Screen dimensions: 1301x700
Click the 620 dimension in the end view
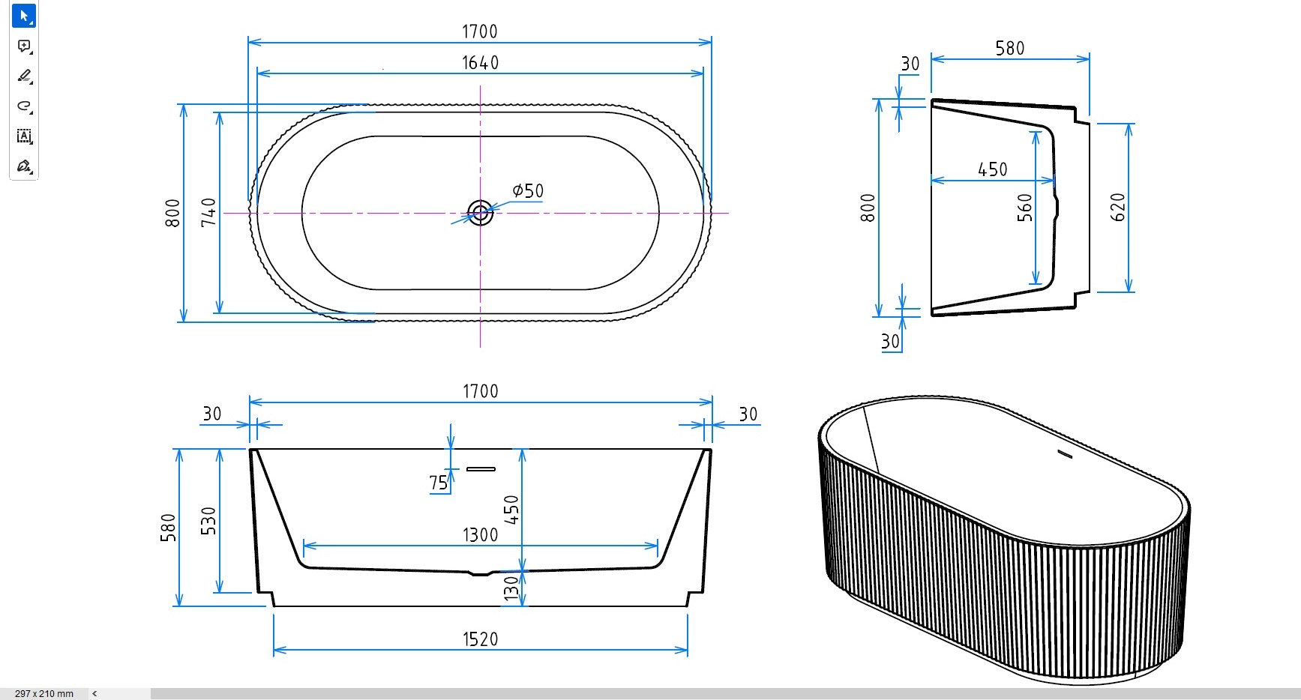[x=1118, y=208]
